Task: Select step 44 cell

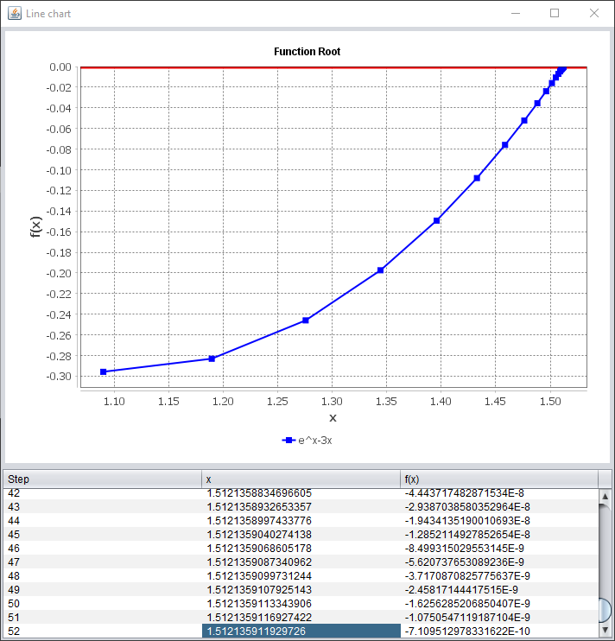Action: tap(103, 520)
